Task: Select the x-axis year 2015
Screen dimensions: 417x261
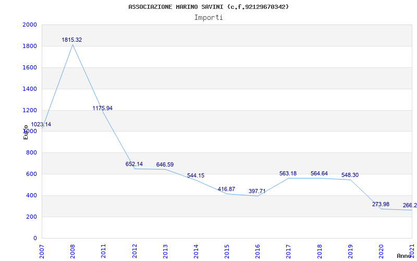Action: pyautogui.click(x=227, y=251)
